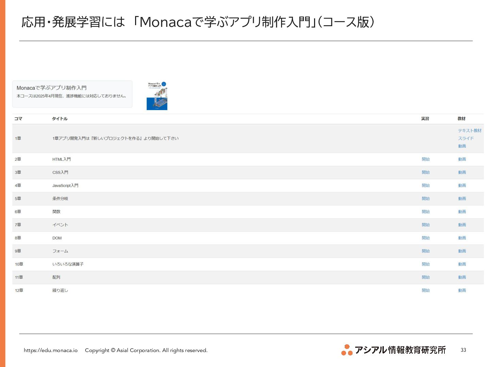Select the 配列 title cell

click(56, 277)
